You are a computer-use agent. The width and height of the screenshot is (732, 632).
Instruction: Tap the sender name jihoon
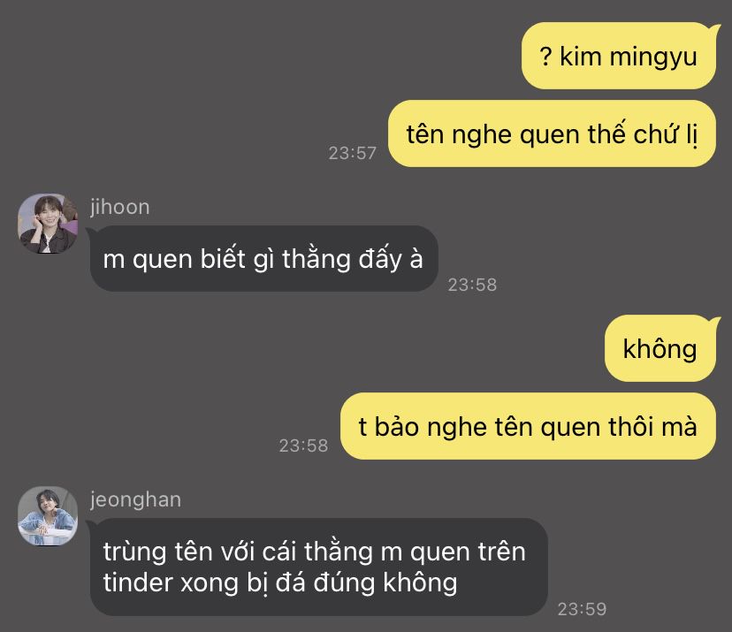click(x=120, y=207)
